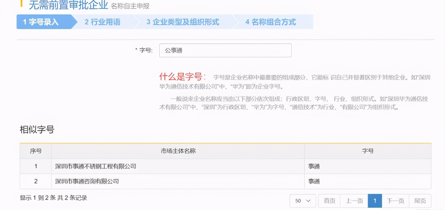The image size is (445, 210).
Task: Click 上一页 to go to previous page
Action: [x=354, y=201]
